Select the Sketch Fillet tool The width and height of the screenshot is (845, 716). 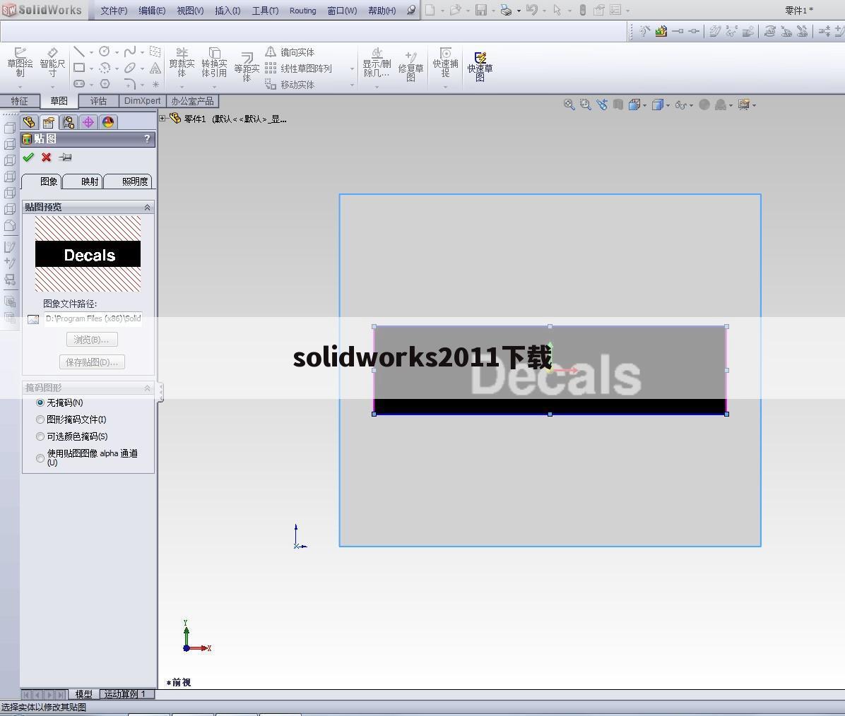click(130, 84)
